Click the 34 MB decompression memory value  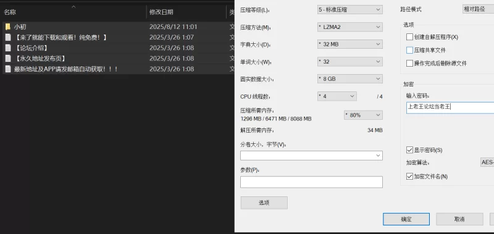[375, 130]
